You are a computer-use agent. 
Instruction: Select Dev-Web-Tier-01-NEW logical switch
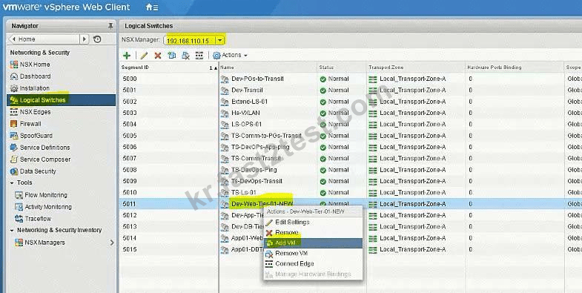tap(262, 204)
